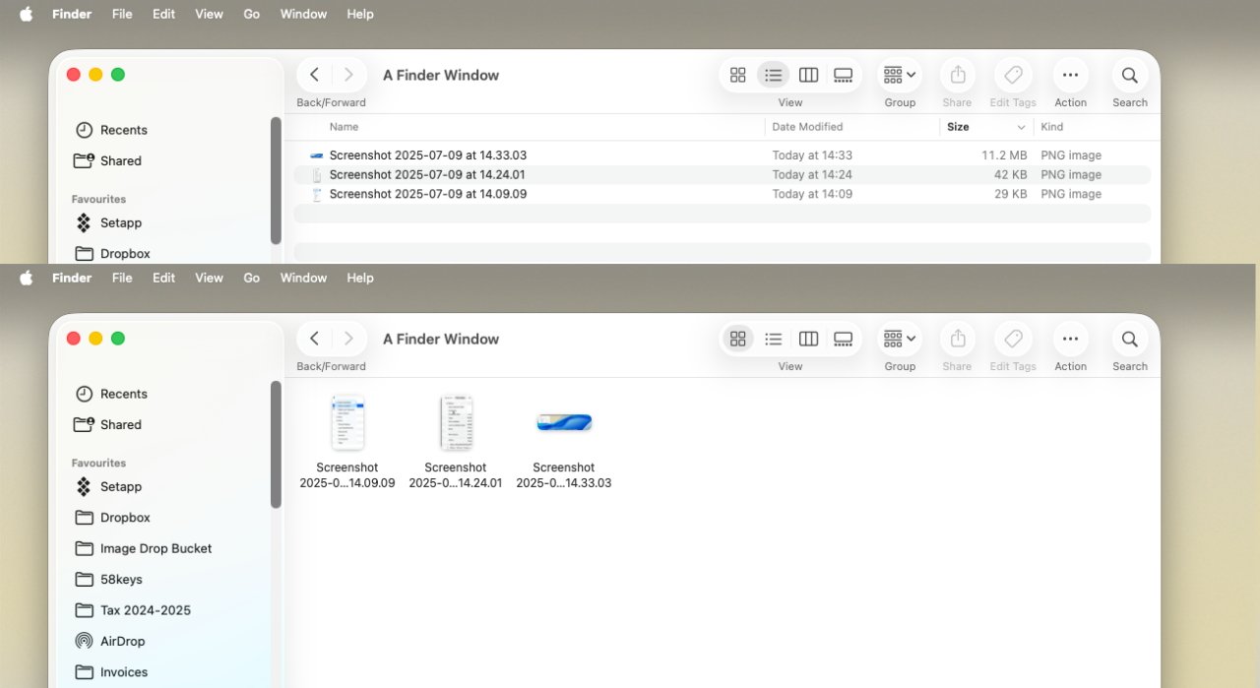Image resolution: width=1260 pixels, height=688 pixels.
Task: Select icon view button in icon-view window
Action: coord(738,339)
